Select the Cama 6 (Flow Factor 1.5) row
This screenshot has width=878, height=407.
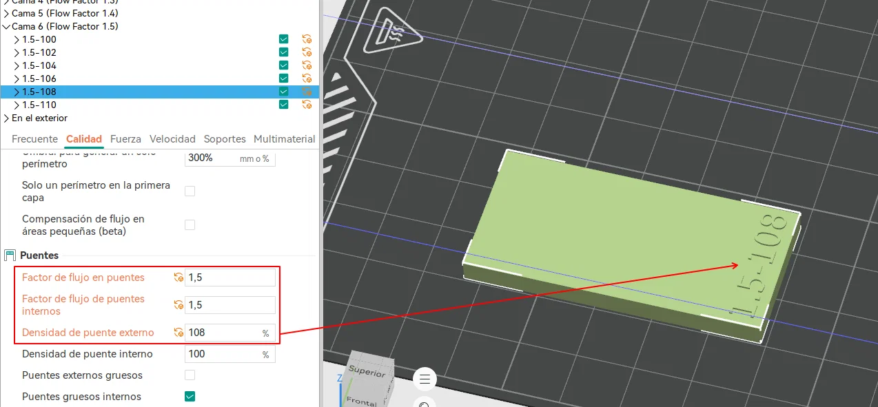pyautogui.click(x=160, y=26)
